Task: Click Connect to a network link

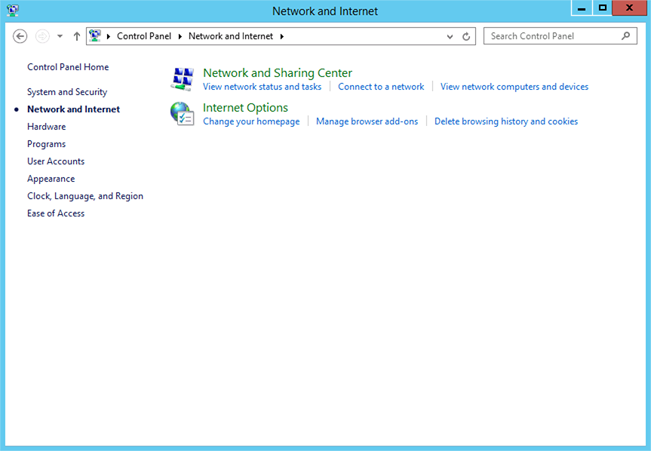Action: click(381, 87)
